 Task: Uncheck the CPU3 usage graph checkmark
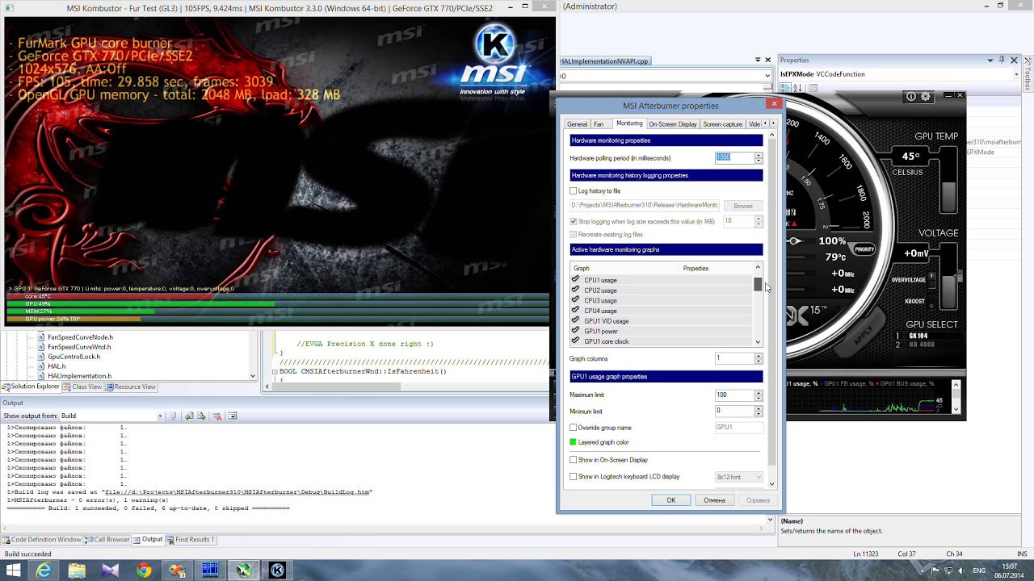click(576, 300)
